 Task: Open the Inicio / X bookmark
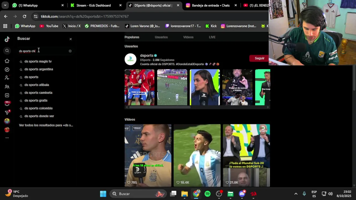point(71,26)
